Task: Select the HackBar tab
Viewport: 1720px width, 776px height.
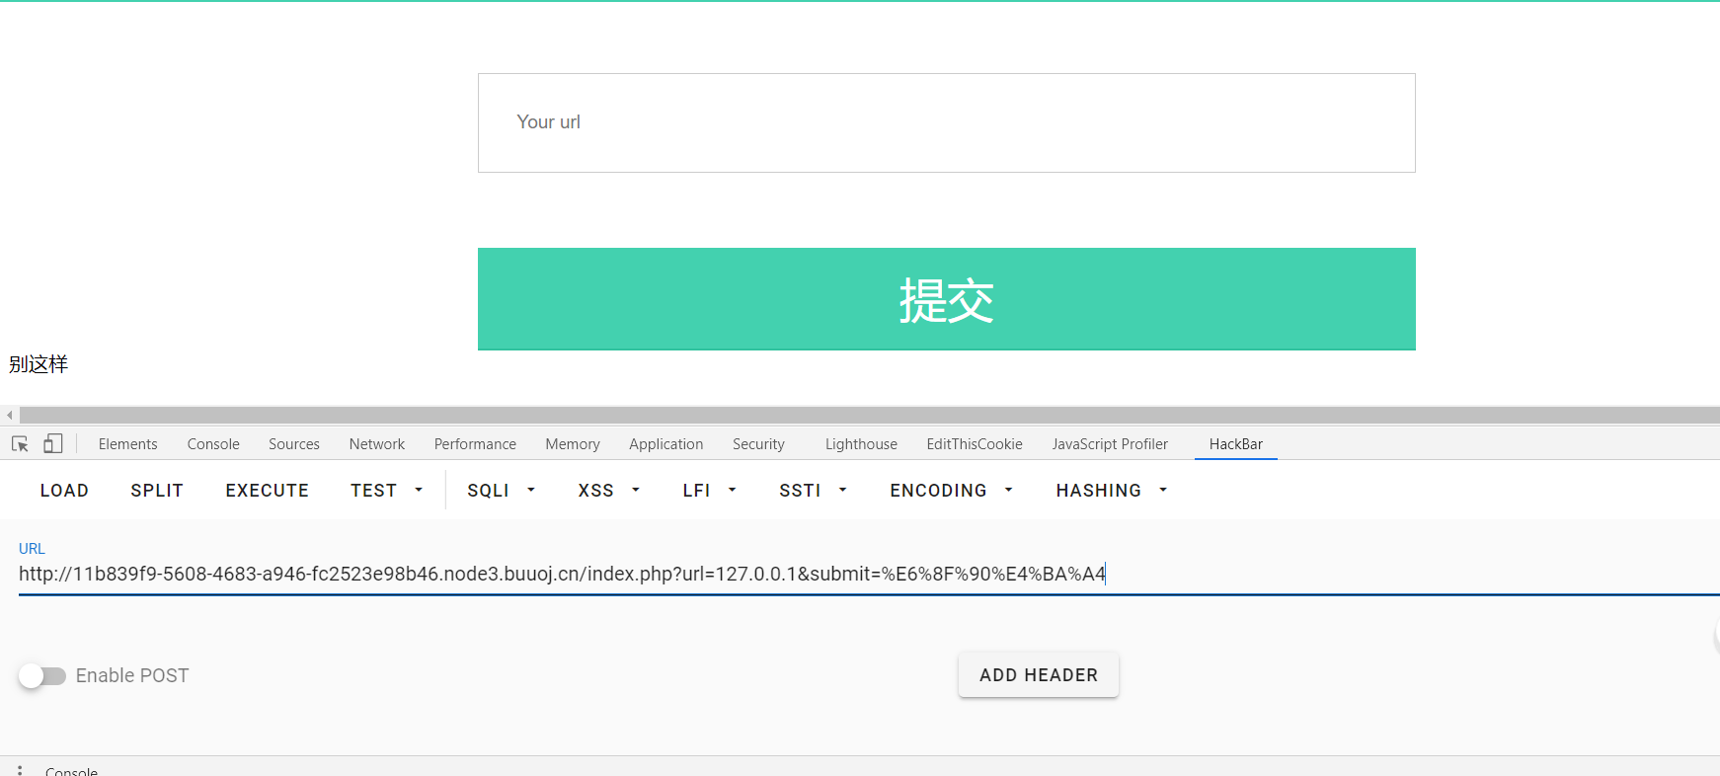Action: tap(1236, 444)
